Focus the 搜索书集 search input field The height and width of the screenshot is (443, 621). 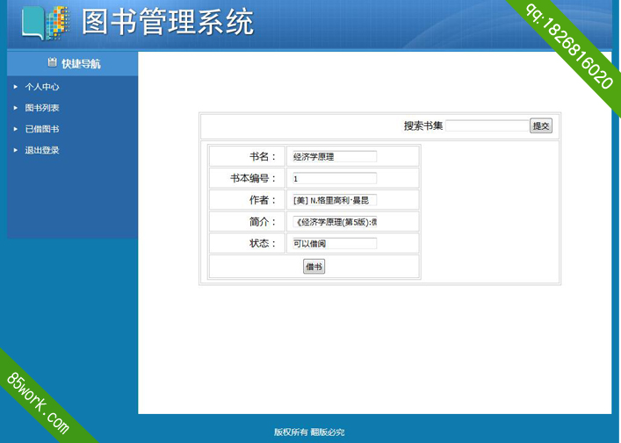(x=487, y=125)
